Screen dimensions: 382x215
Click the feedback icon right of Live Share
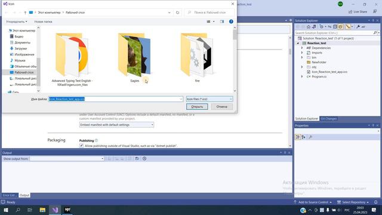(x=375, y=11)
